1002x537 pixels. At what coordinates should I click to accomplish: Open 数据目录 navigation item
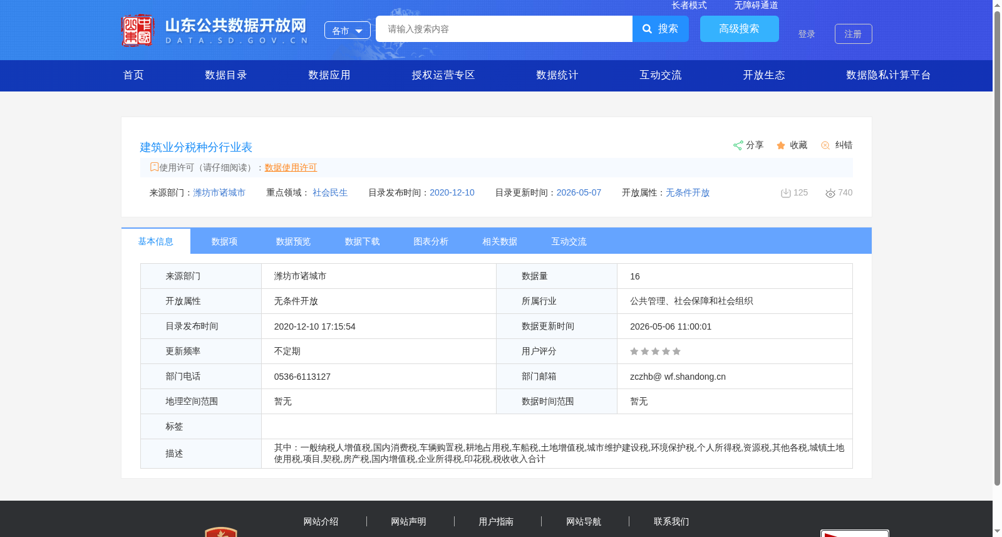pos(226,75)
